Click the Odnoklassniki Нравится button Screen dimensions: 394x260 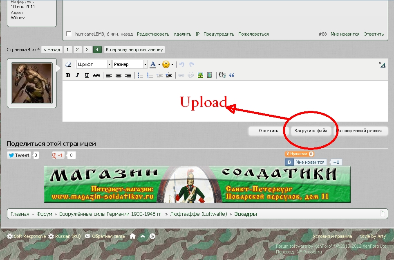click(299, 154)
